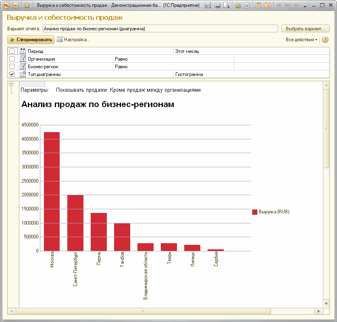Click the Вариант отчета input field
The height and width of the screenshot is (322, 337).
coord(160,29)
